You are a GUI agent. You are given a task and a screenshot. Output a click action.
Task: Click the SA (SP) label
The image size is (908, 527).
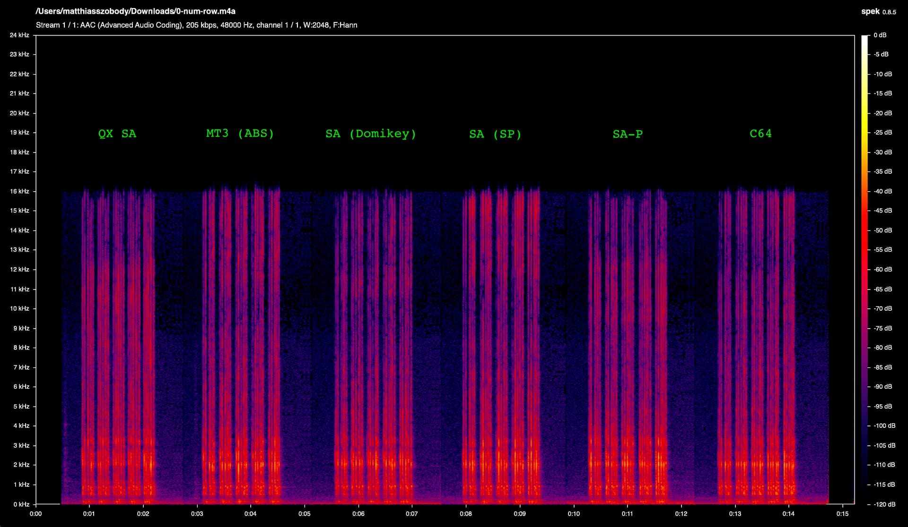(495, 135)
